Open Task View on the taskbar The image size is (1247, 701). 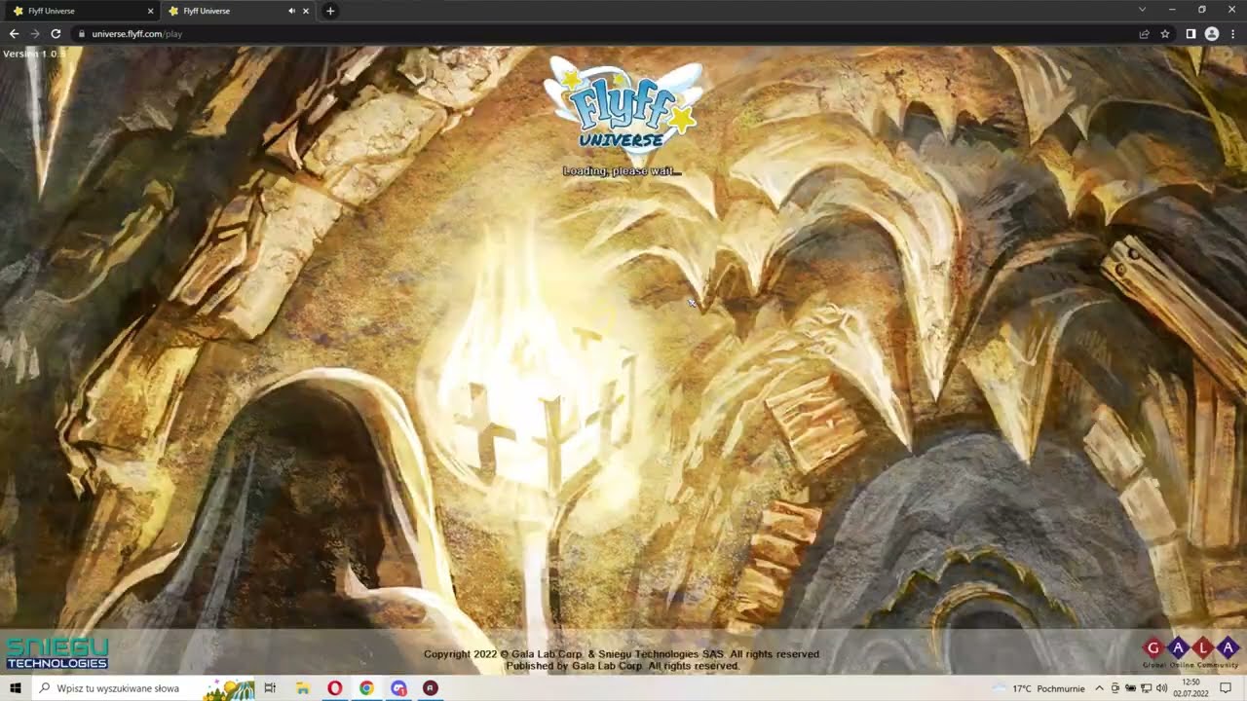pos(270,688)
